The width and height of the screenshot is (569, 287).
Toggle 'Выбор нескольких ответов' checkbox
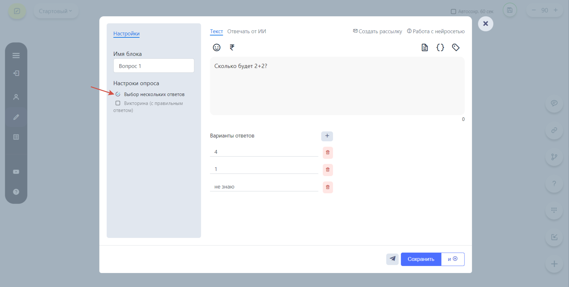118,94
